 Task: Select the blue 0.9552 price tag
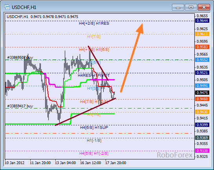pyautogui.click(x=202, y=60)
